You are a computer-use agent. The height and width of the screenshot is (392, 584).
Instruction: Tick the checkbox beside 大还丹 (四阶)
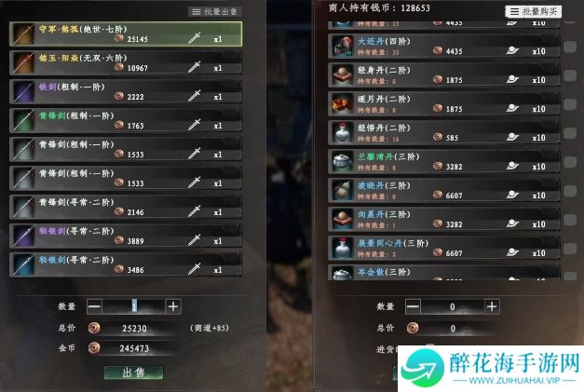click(570, 47)
